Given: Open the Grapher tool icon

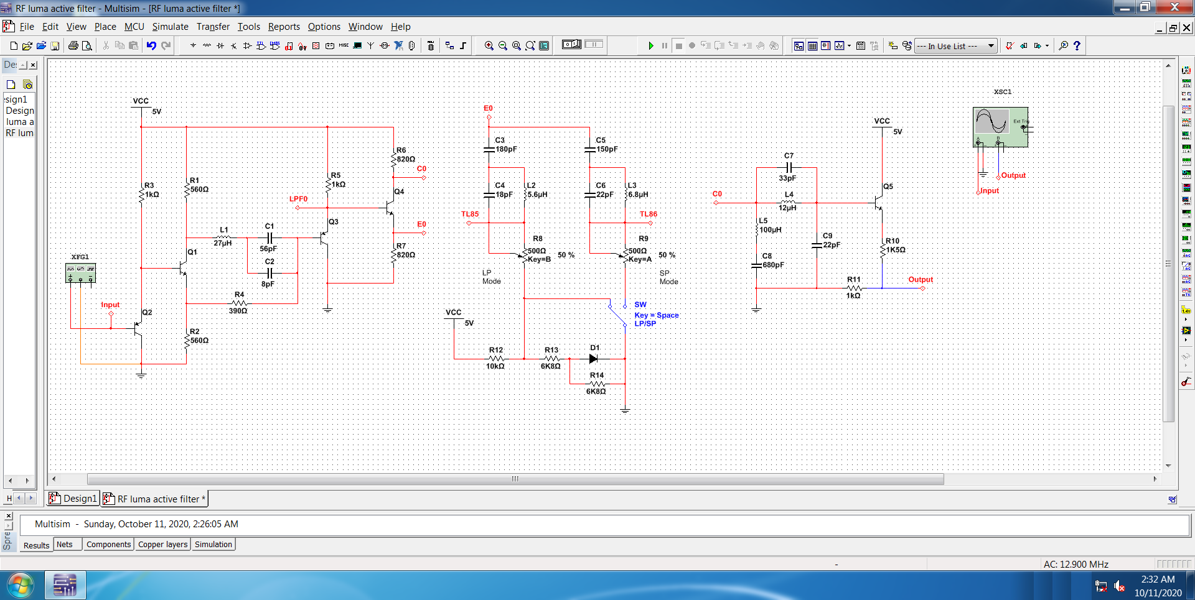Looking at the screenshot, I should (840, 46).
